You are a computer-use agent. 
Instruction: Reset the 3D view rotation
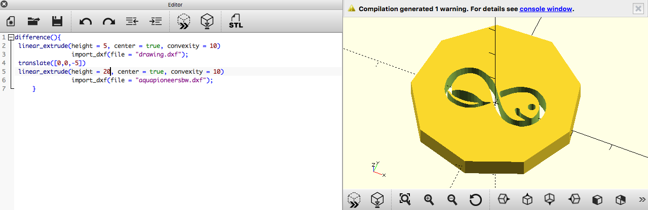(x=475, y=199)
